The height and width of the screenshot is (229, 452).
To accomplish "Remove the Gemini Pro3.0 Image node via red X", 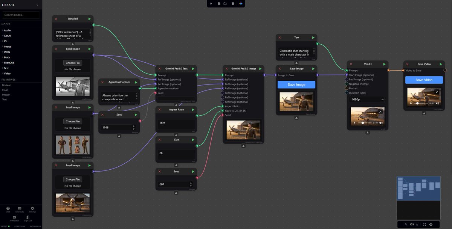I will (227, 69).
